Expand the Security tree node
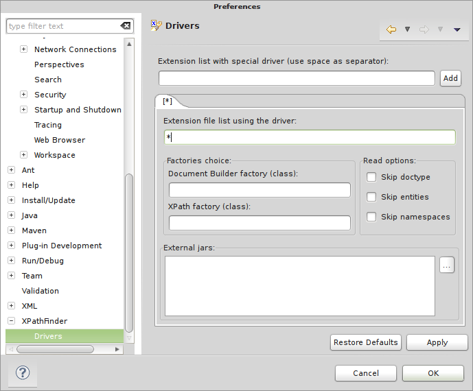The height and width of the screenshot is (391, 473). coord(23,95)
